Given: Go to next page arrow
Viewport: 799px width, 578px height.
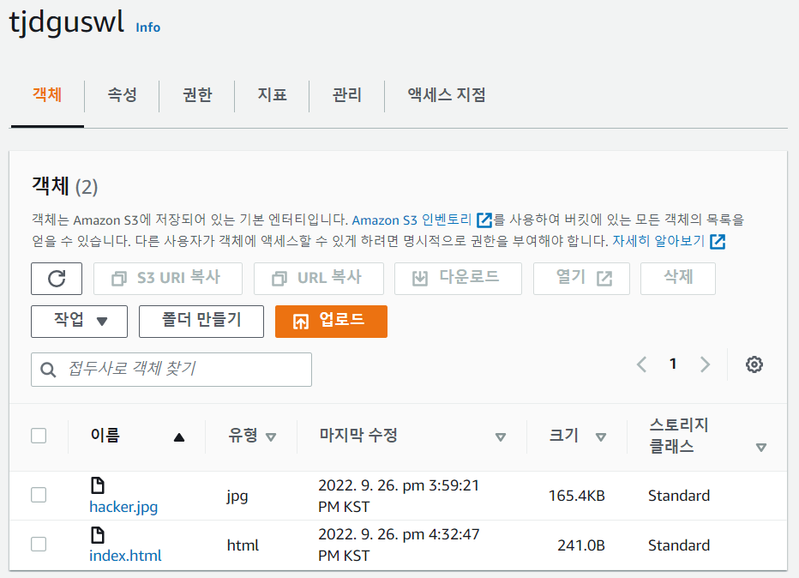Looking at the screenshot, I should pos(706,364).
